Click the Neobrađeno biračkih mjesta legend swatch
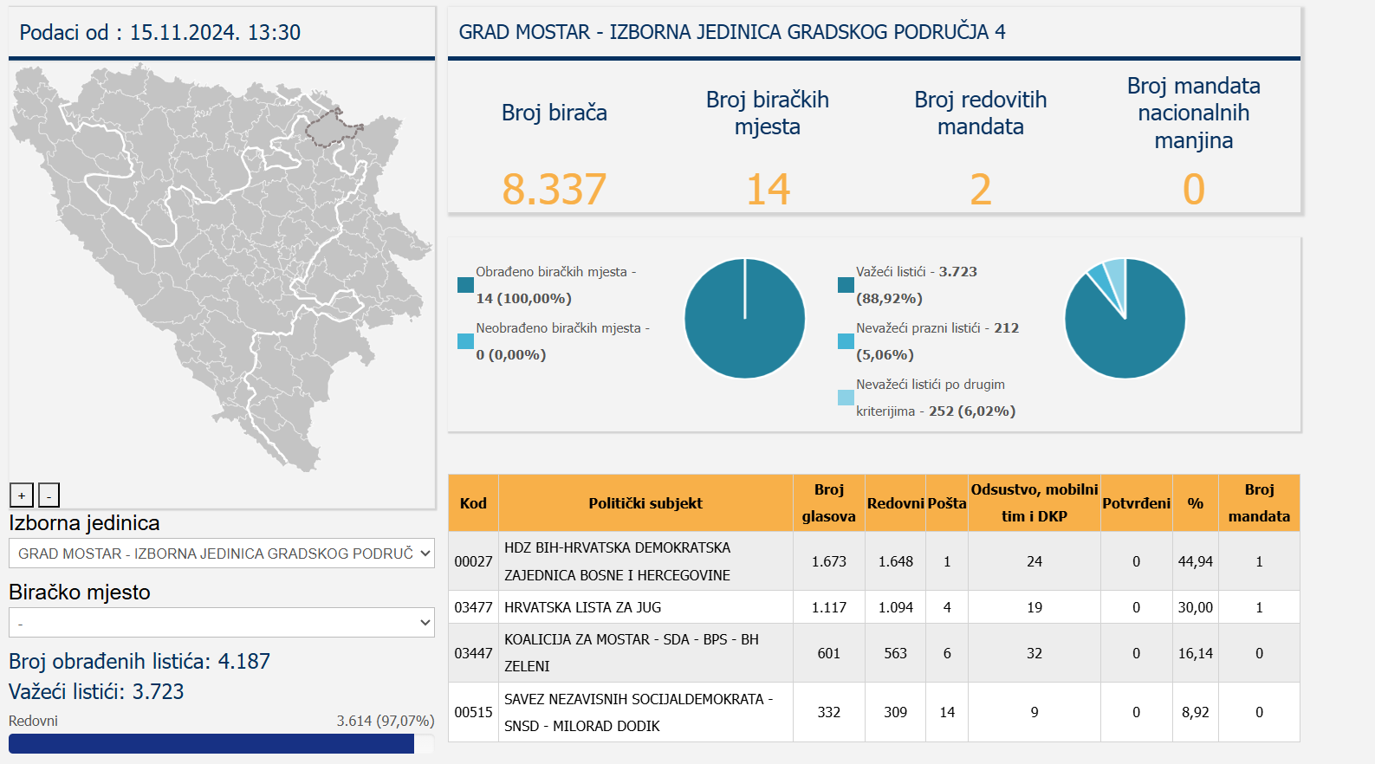1375x764 pixels. pos(465,341)
